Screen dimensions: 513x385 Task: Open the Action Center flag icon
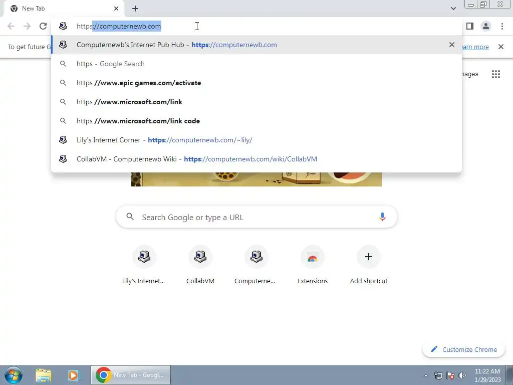pyautogui.click(x=450, y=375)
